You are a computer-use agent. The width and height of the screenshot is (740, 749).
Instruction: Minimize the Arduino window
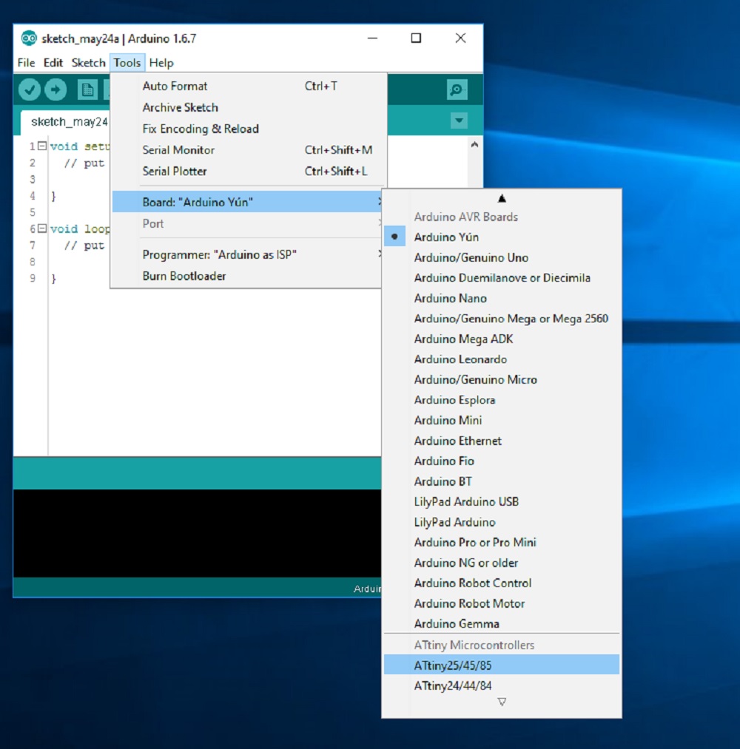pyautogui.click(x=372, y=38)
